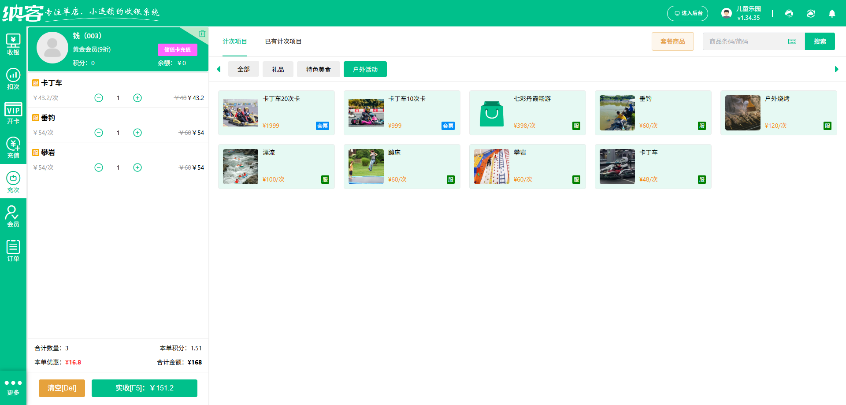Click the trash icon on member 钱(003) card
This screenshot has height=405, width=846.
pos(202,33)
